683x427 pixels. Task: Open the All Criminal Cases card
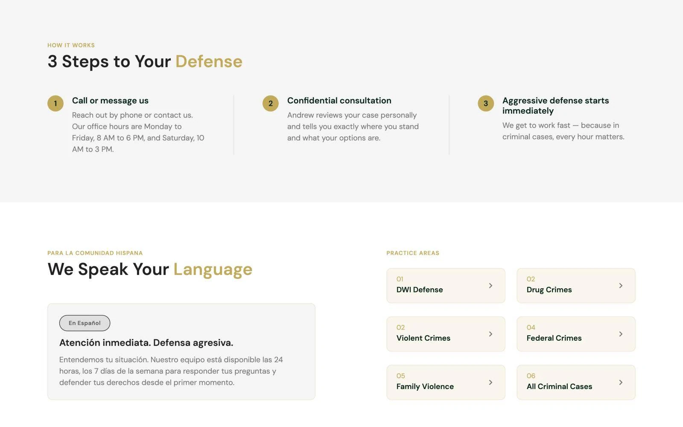pos(576,382)
